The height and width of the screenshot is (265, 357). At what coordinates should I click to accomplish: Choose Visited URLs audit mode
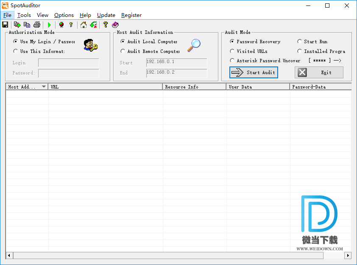[248, 51]
